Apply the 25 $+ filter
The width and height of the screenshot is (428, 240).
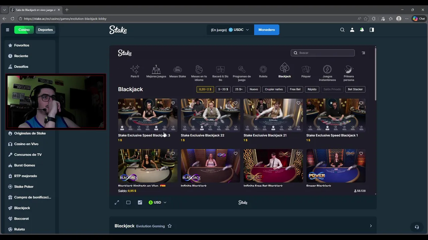[x=239, y=89]
